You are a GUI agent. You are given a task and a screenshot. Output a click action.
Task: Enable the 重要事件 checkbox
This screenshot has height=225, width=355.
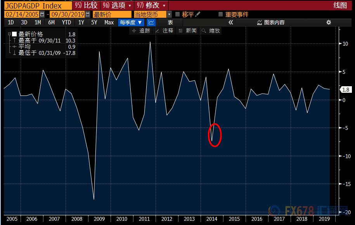click(x=220, y=14)
